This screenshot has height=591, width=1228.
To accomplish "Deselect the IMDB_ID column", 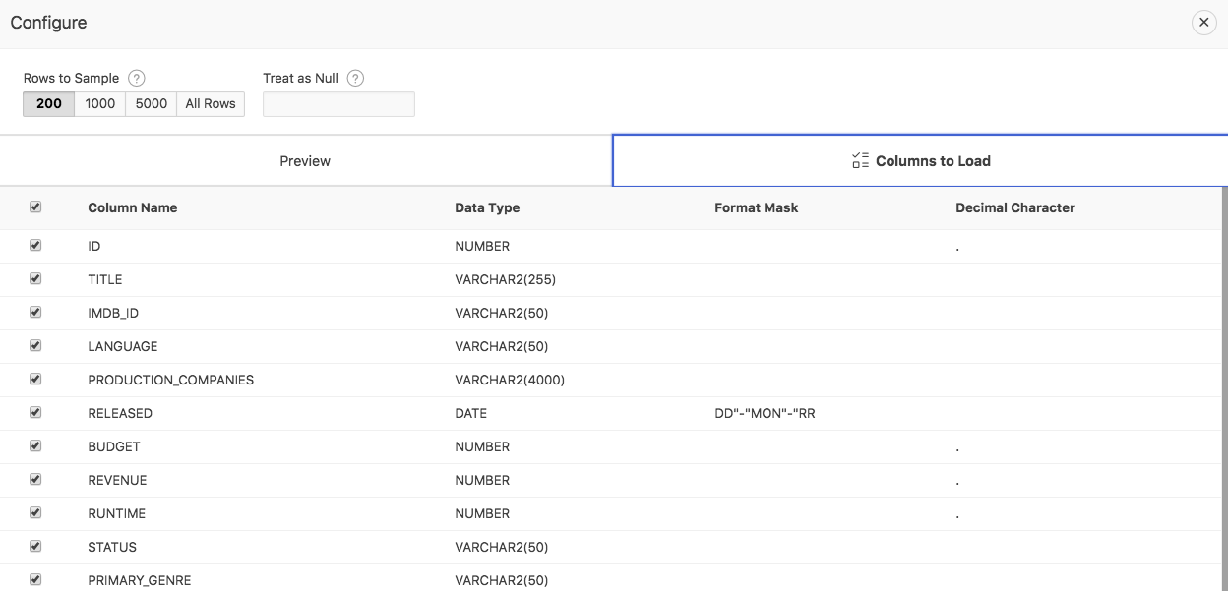I will pyautogui.click(x=35, y=313).
